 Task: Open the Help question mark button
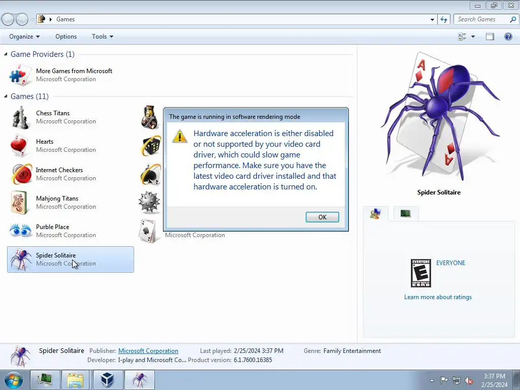coord(508,37)
